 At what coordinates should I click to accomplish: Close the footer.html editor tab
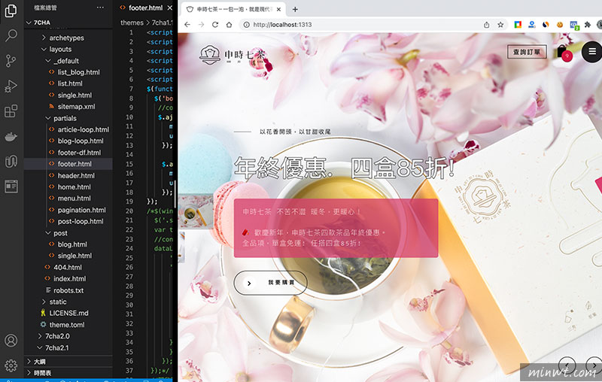[170, 8]
